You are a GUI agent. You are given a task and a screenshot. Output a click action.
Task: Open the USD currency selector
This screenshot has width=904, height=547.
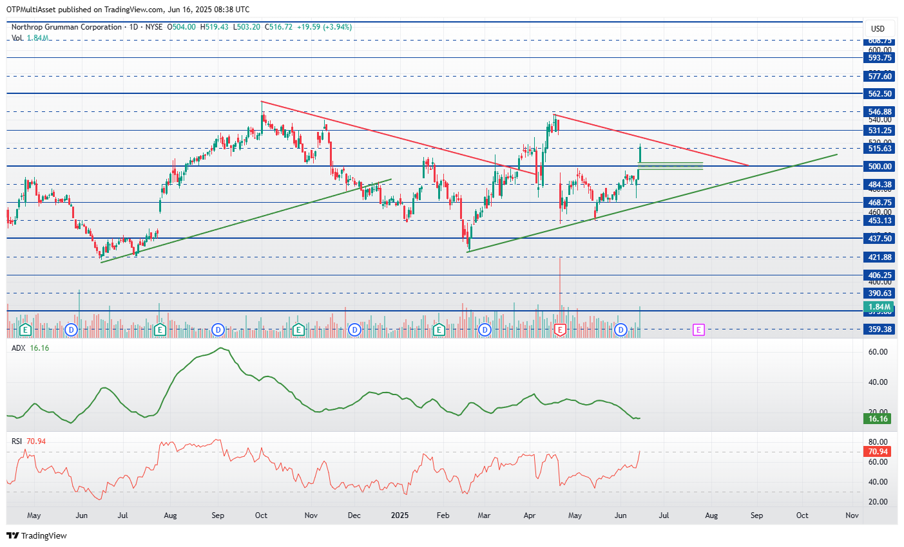(878, 29)
